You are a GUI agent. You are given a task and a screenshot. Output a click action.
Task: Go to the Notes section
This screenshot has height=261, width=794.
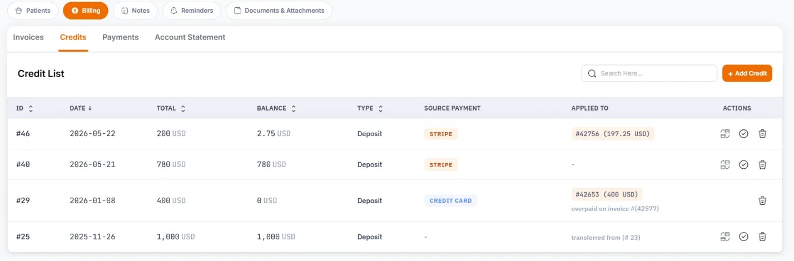pyautogui.click(x=135, y=11)
